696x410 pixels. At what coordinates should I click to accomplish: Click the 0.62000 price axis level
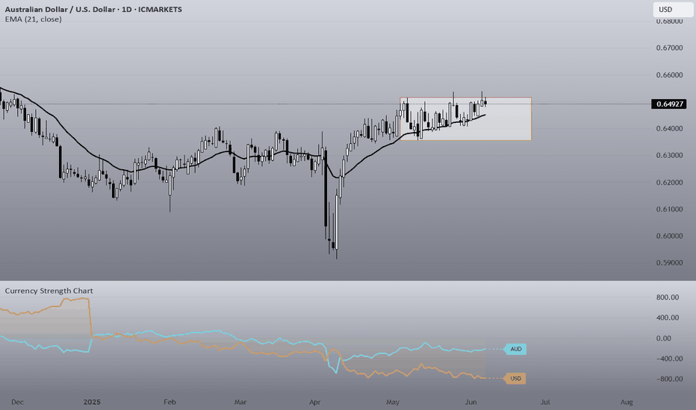[x=669, y=183]
